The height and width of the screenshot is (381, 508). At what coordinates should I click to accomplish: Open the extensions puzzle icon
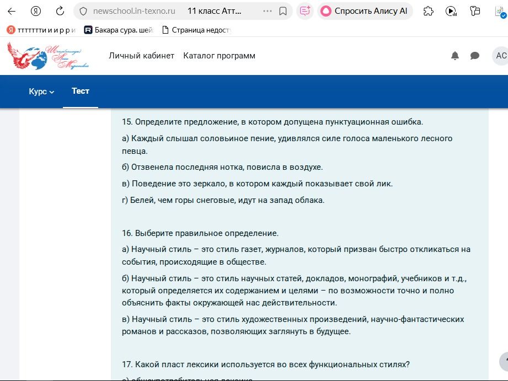click(x=429, y=12)
